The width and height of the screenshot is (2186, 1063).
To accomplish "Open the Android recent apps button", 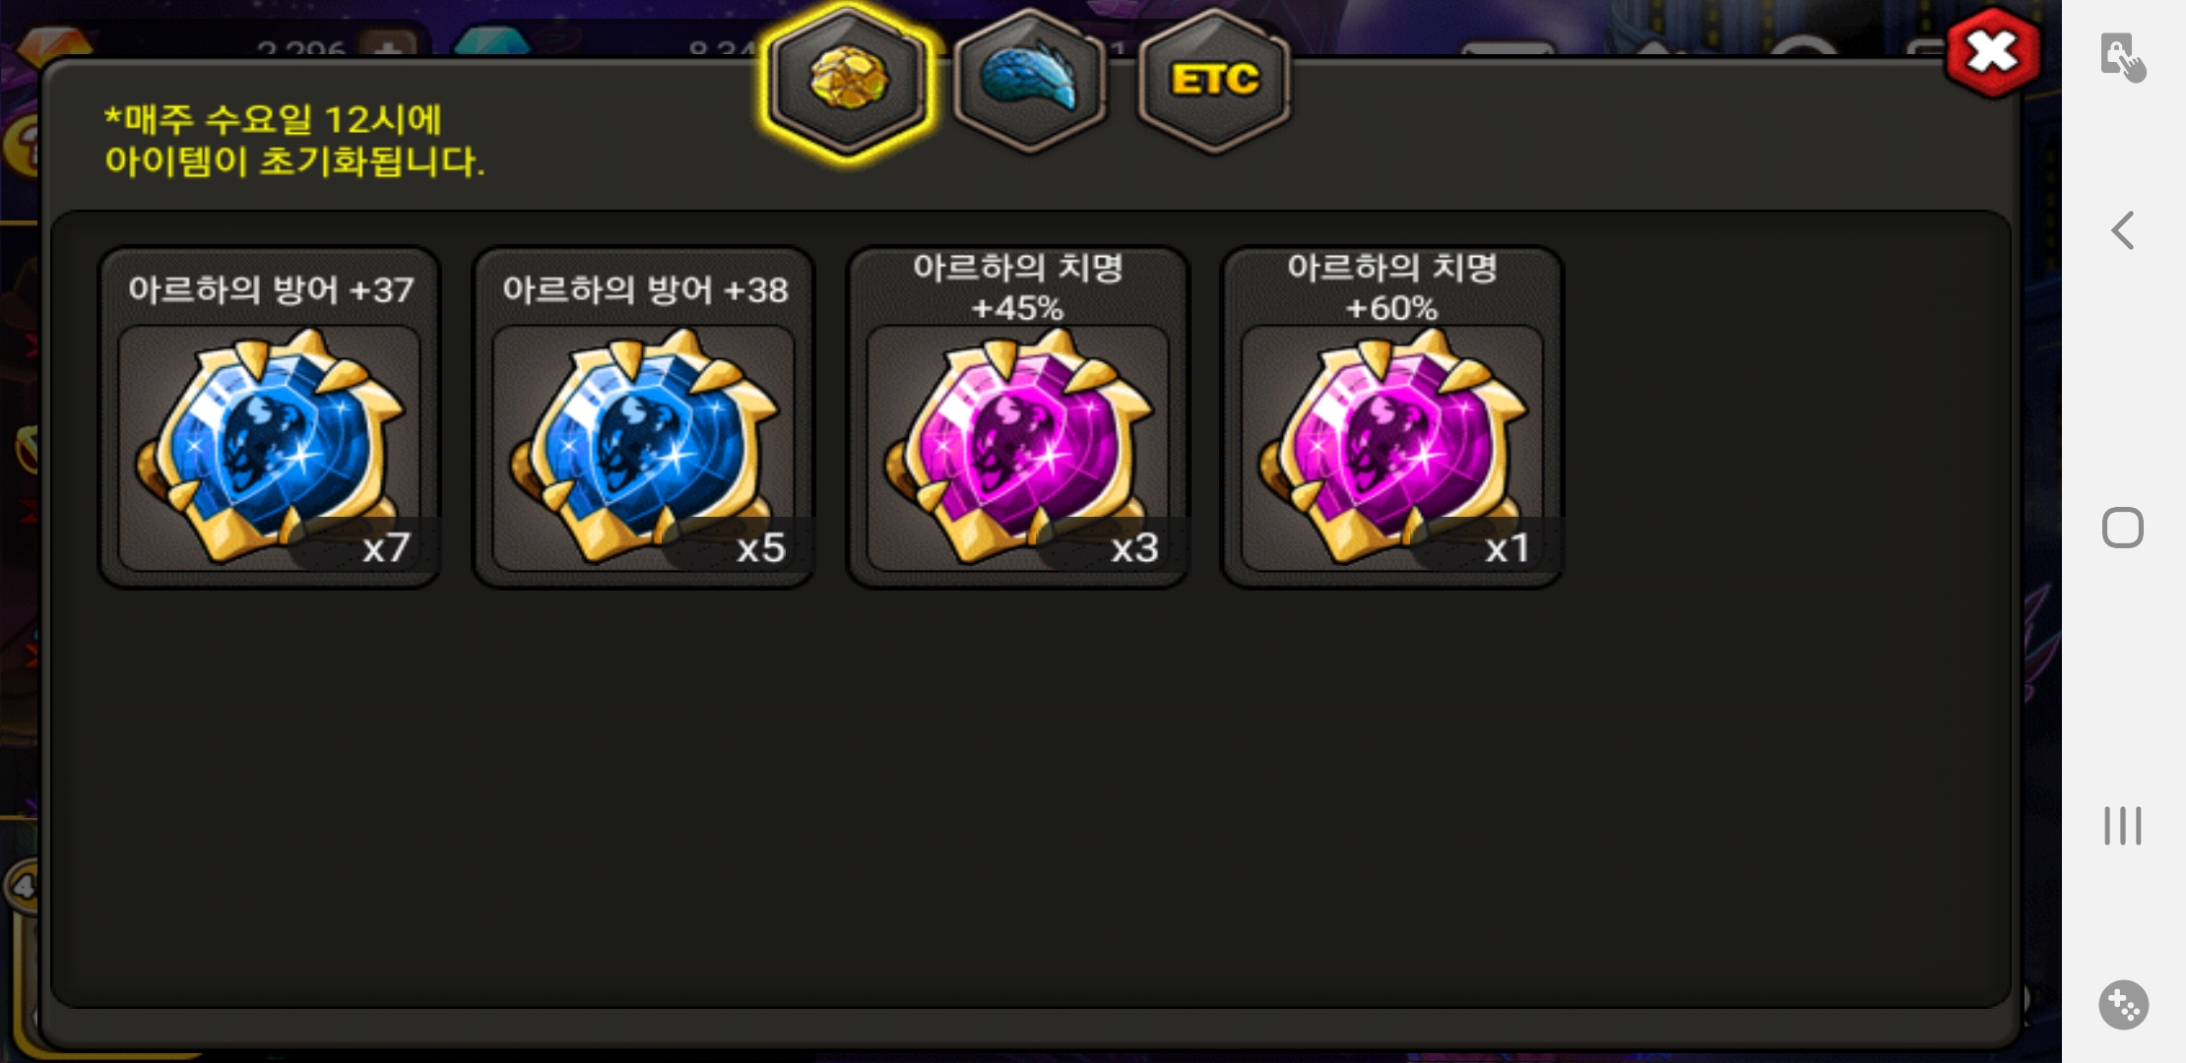I will 2122,825.
